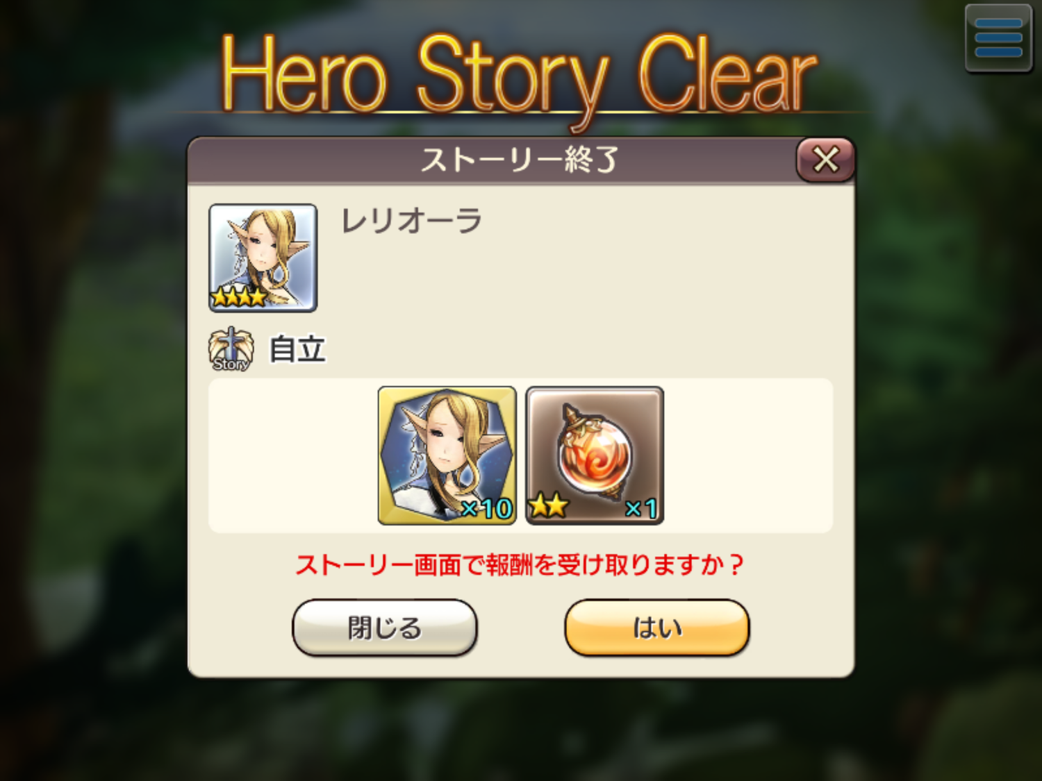1042x781 pixels.
Task: Click the cream reward tray background
Action: tap(747, 455)
